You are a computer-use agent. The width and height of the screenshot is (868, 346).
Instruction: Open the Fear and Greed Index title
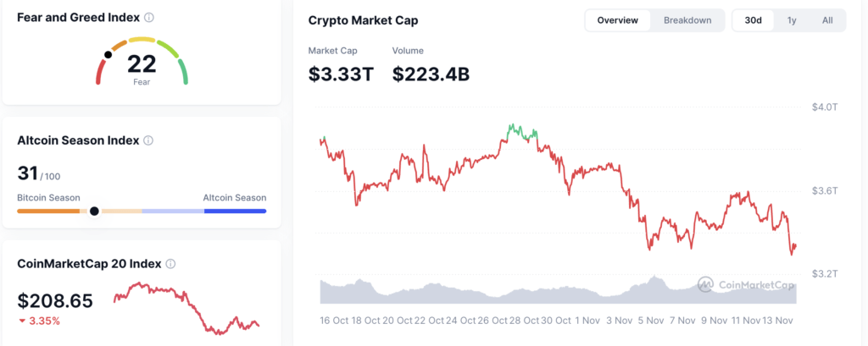point(78,18)
